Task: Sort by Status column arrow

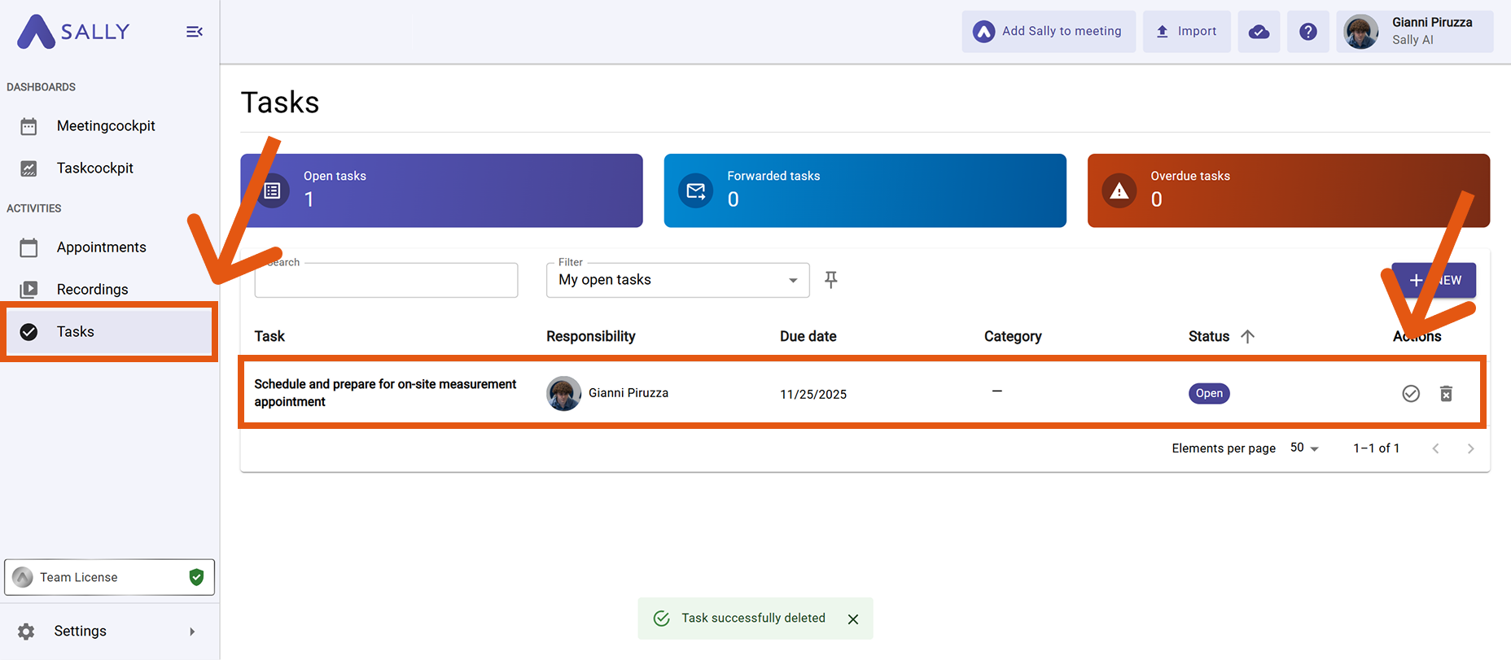Action: tap(1247, 336)
